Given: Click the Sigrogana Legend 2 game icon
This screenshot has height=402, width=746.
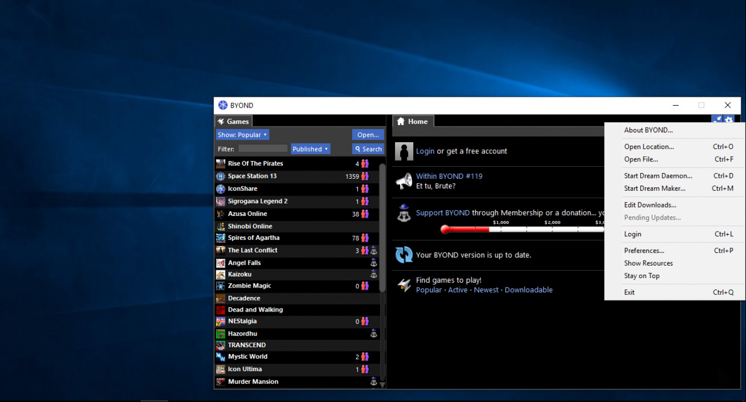Looking at the screenshot, I should 221,201.
